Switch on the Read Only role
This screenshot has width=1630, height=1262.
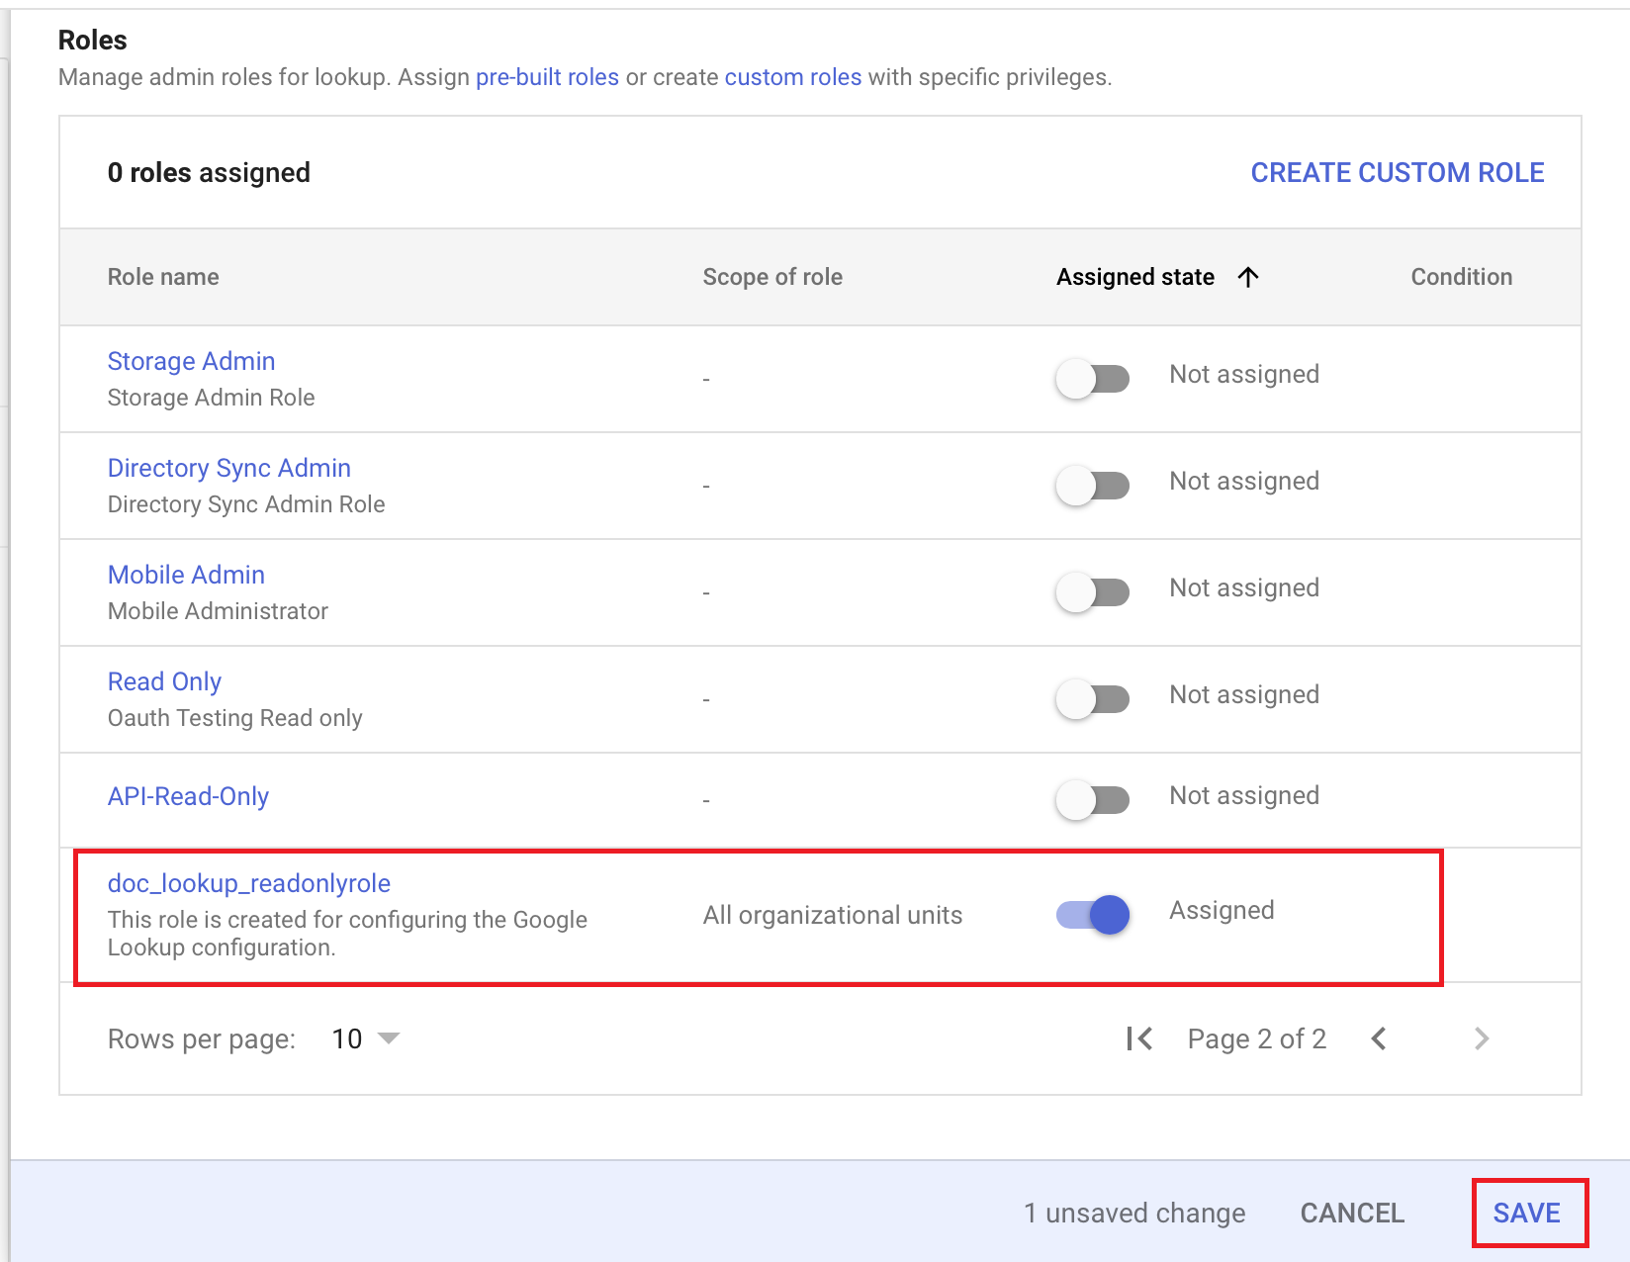pos(1092,698)
